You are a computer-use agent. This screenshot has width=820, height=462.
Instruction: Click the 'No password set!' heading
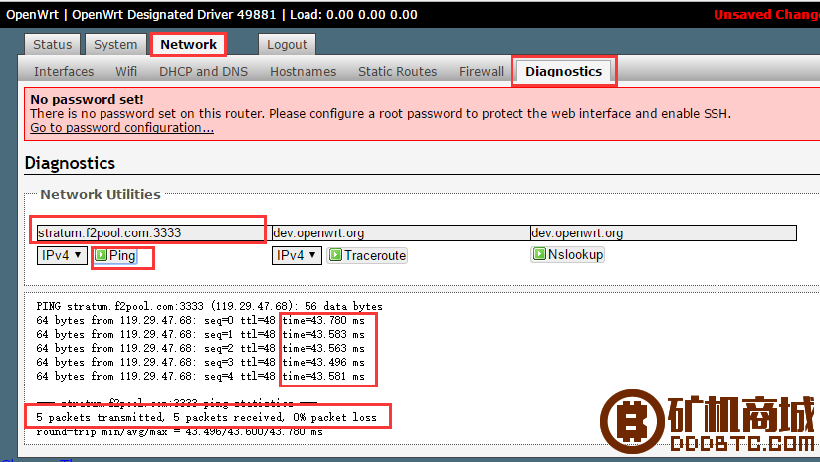coord(87,99)
